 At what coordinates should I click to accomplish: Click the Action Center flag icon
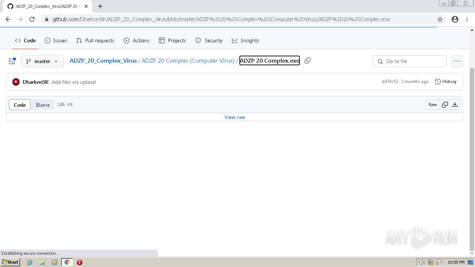pos(440,262)
